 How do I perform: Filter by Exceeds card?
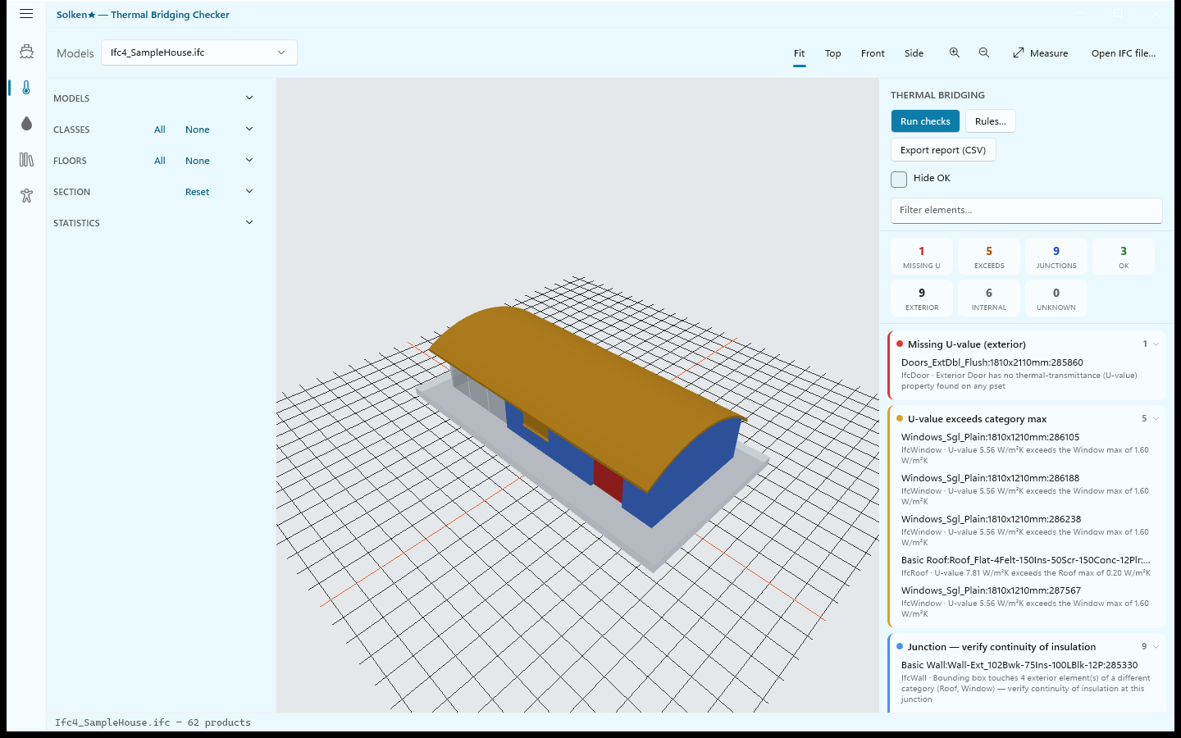point(989,257)
